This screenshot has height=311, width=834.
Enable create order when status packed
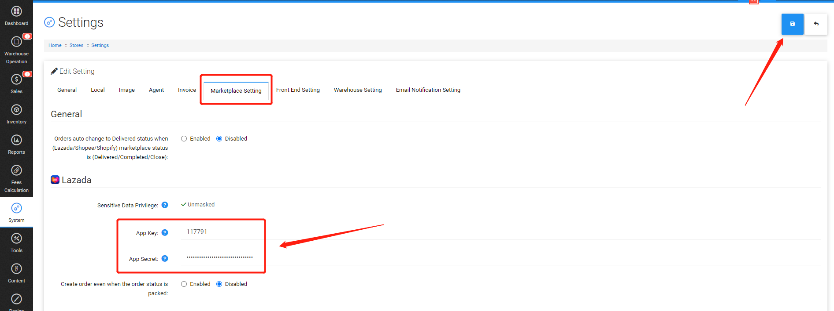point(184,284)
